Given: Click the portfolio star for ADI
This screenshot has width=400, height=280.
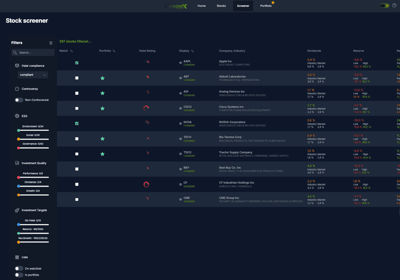Looking at the screenshot, I should tap(103, 93).
